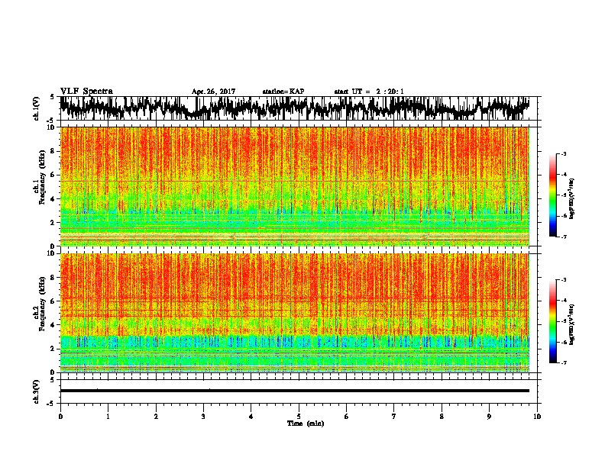Click the x-axis tick label "1"
The image size is (605, 467).
pos(108,417)
